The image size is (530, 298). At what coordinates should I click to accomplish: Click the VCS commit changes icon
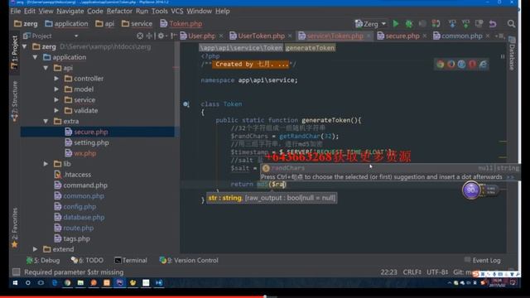point(465,24)
